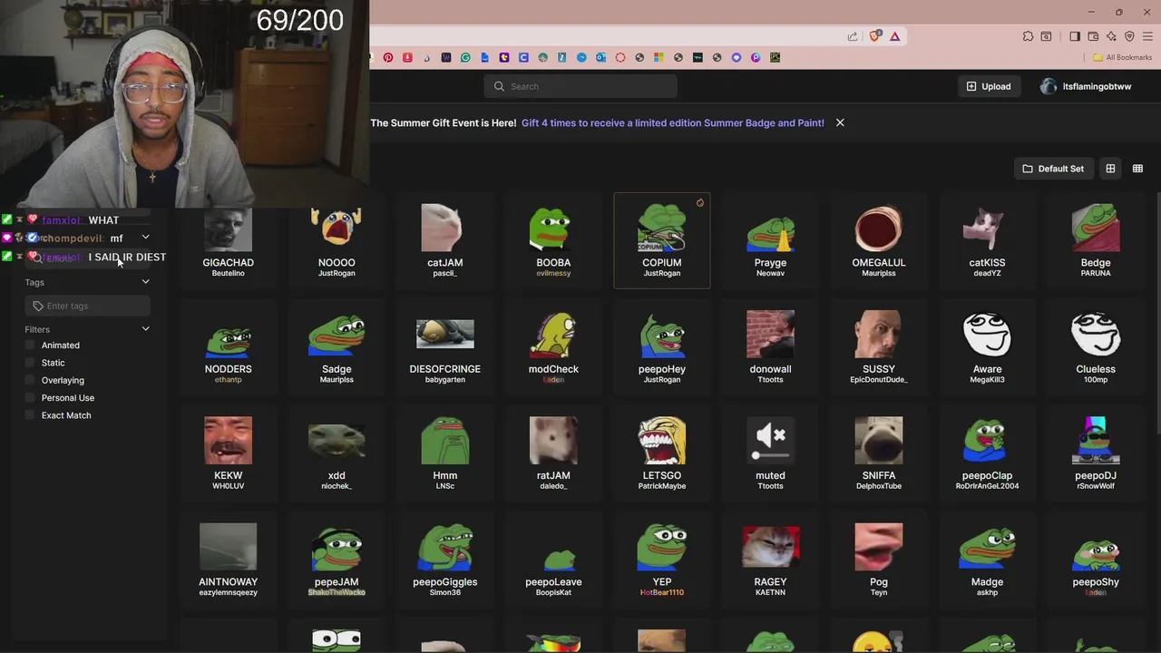This screenshot has width=1161, height=653.
Task: Open the Aware emote
Action: (x=987, y=346)
